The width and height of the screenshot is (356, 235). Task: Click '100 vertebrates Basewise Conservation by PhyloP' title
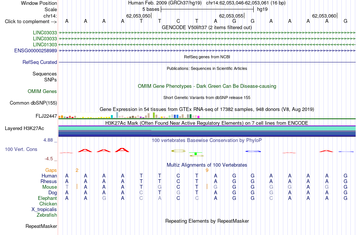207,140
